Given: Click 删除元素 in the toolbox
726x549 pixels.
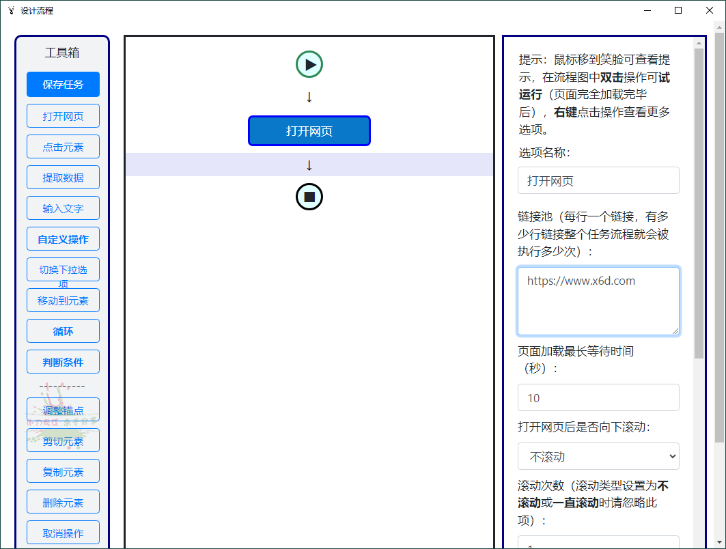Looking at the screenshot, I should [x=63, y=503].
